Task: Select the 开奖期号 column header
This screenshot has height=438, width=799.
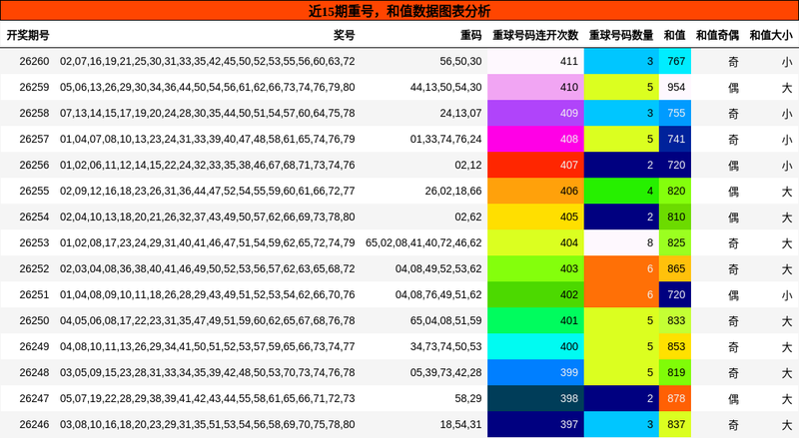Action: 28,35
